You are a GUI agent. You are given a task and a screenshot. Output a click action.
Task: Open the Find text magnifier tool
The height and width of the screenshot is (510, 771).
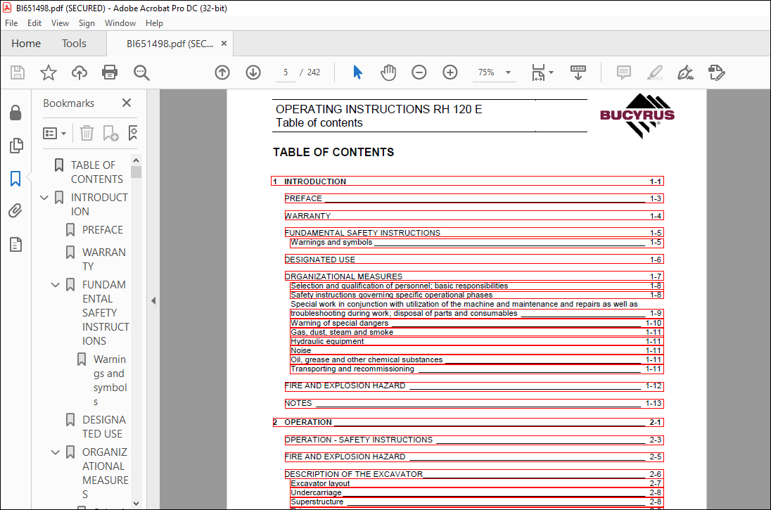pyautogui.click(x=141, y=72)
